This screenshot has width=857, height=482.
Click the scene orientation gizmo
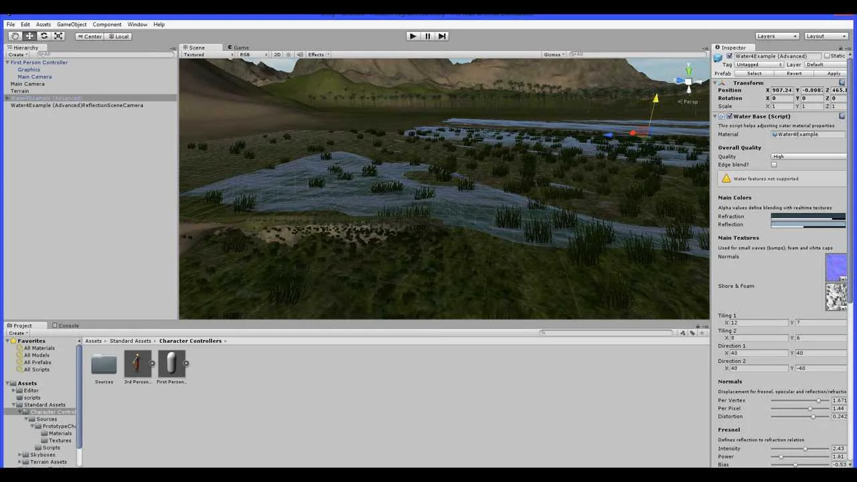pos(688,80)
